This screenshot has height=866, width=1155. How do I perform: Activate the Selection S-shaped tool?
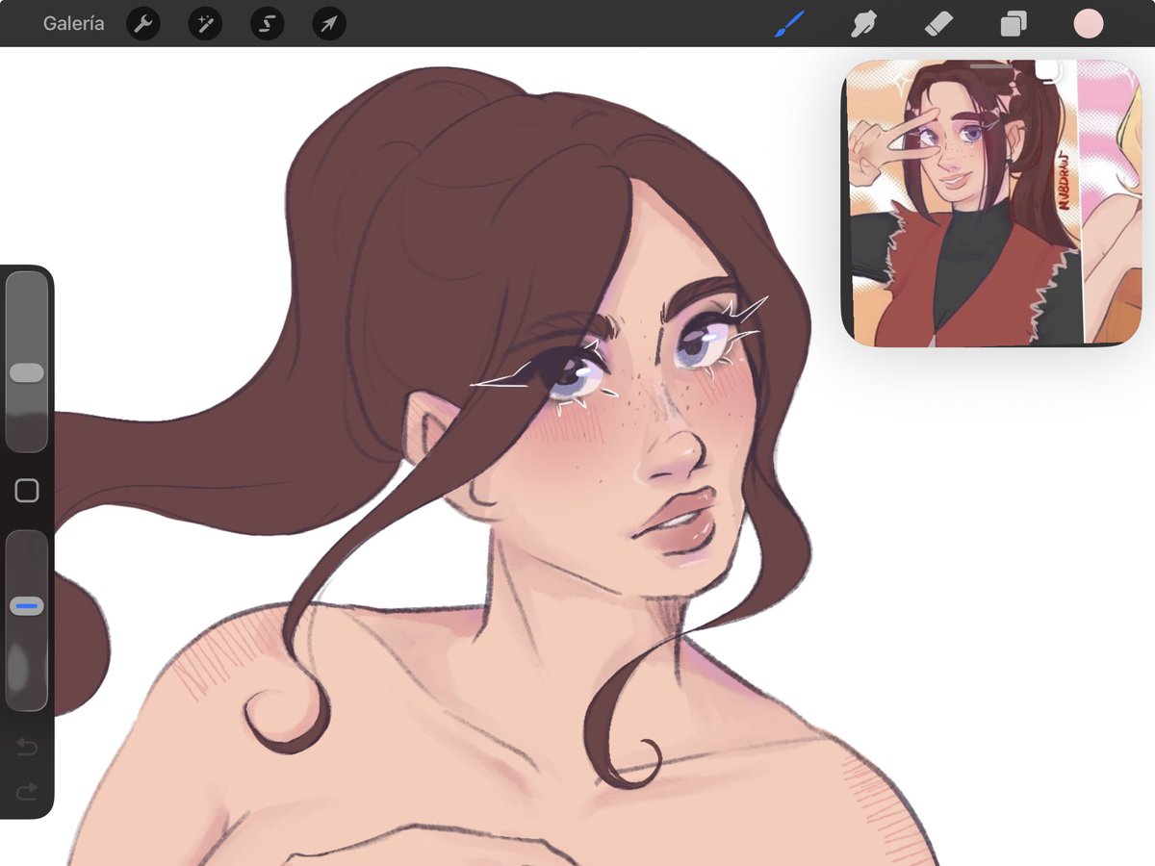coord(267,24)
